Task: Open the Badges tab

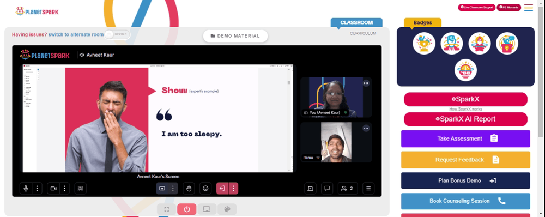Action: (x=423, y=22)
